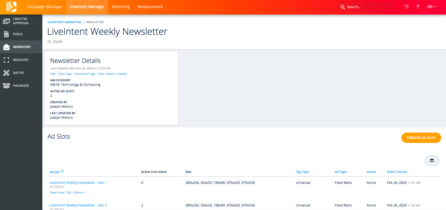Click the CREATE AD SLOT button
The height and width of the screenshot is (210, 446).
421,137
